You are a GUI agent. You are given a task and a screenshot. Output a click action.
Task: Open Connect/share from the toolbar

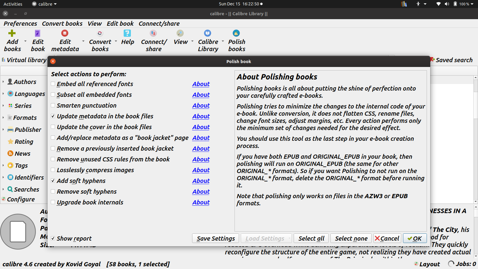tap(154, 33)
